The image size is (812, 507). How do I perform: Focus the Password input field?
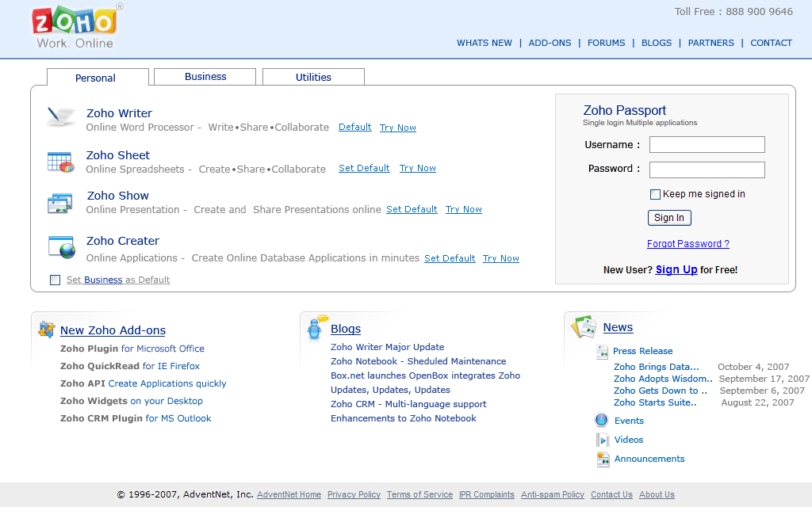pos(707,170)
